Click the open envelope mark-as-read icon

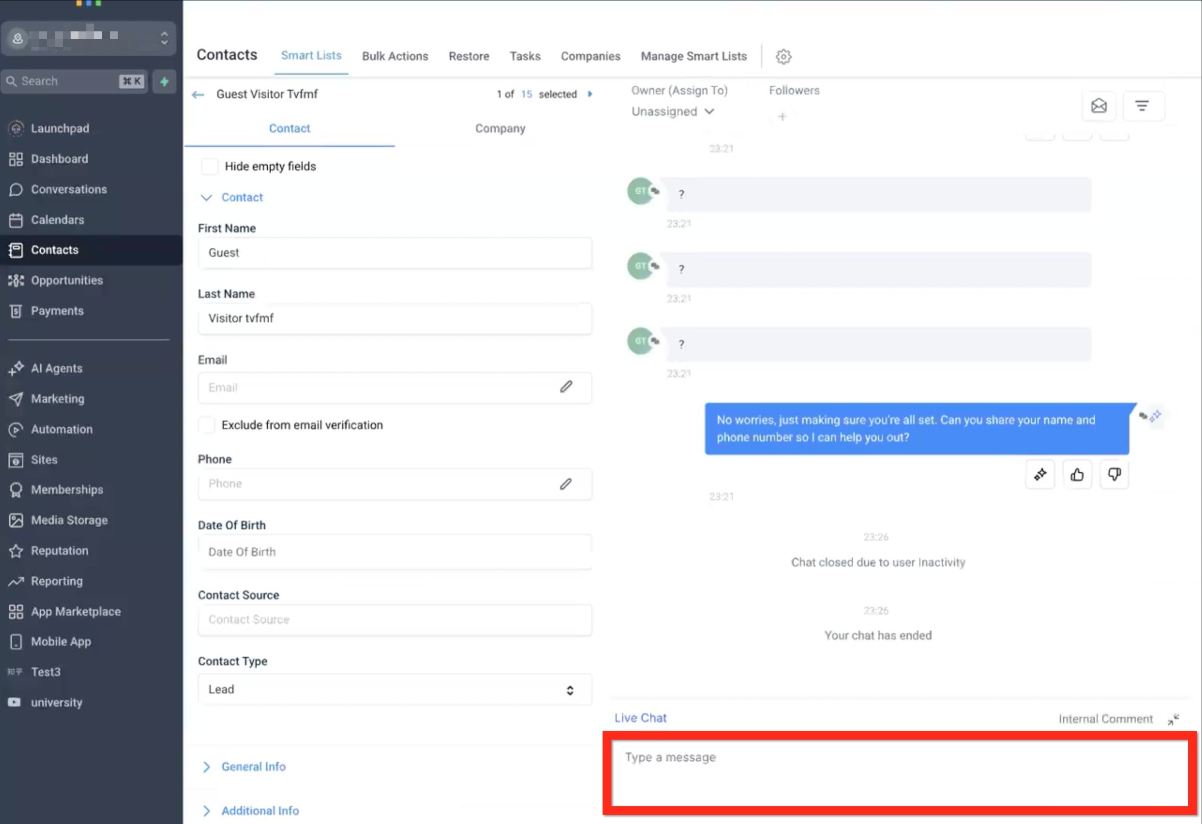click(1099, 106)
